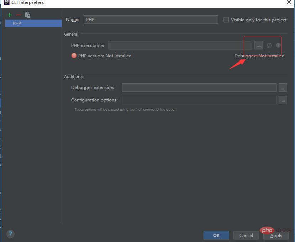Enable Visible only for this project
The image size is (295, 242).
pos(226,20)
